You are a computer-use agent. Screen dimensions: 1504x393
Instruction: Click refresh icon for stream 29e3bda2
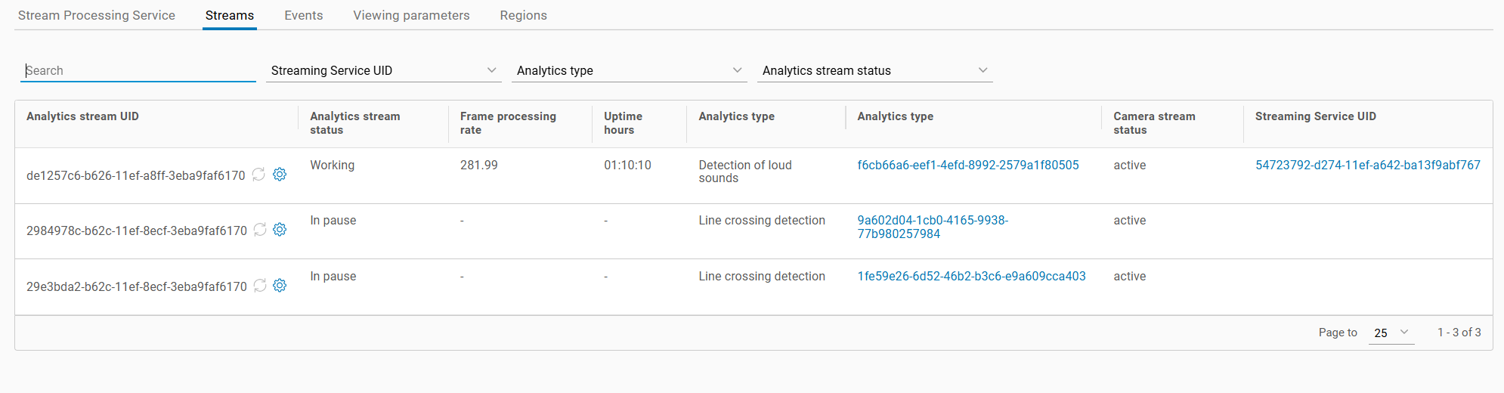[260, 286]
